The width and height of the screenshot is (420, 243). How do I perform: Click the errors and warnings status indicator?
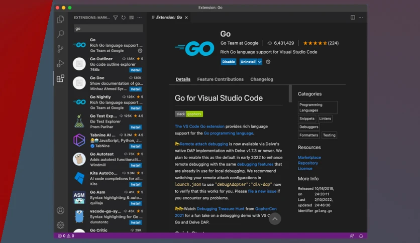66,236
